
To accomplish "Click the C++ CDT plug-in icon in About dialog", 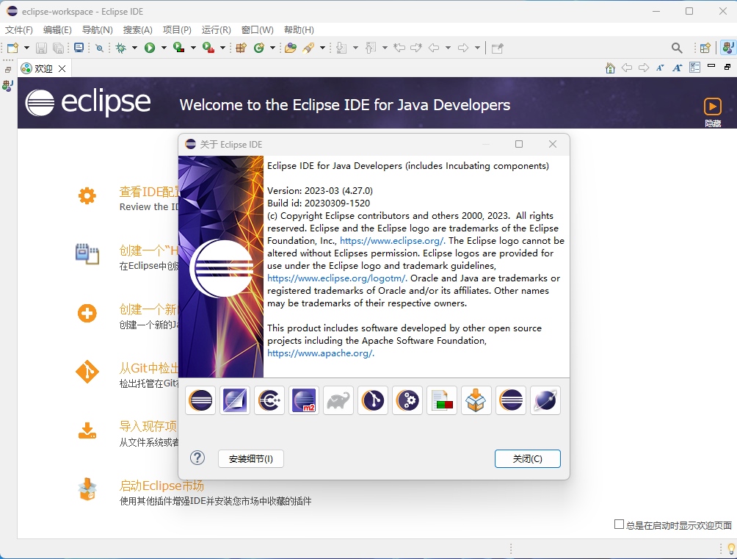I will coord(269,400).
